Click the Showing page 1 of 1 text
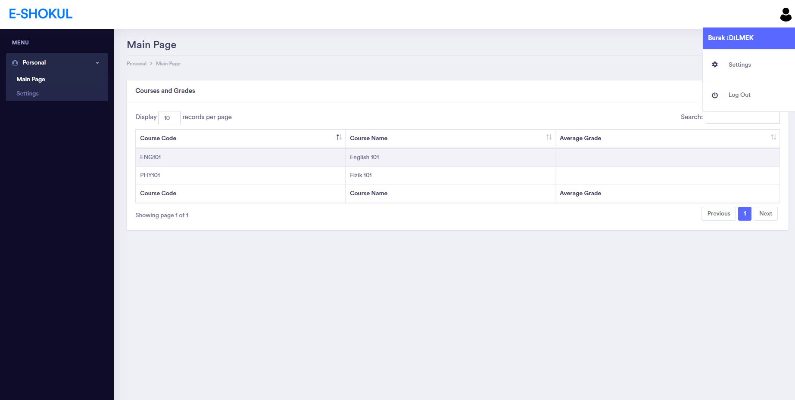Image resolution: width=795 pixels, height=400 pixels. coord(162,215)
